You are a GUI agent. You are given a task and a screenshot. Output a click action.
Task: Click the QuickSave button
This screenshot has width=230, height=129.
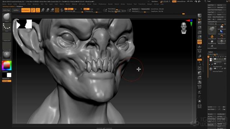[155, 1]
